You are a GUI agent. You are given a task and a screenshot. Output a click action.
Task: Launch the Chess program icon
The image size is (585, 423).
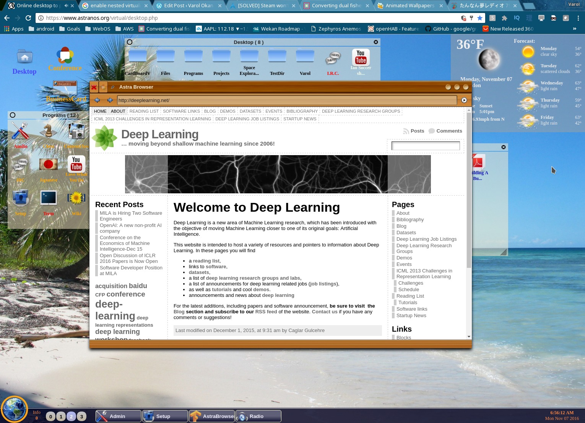(x=49, y=131)
